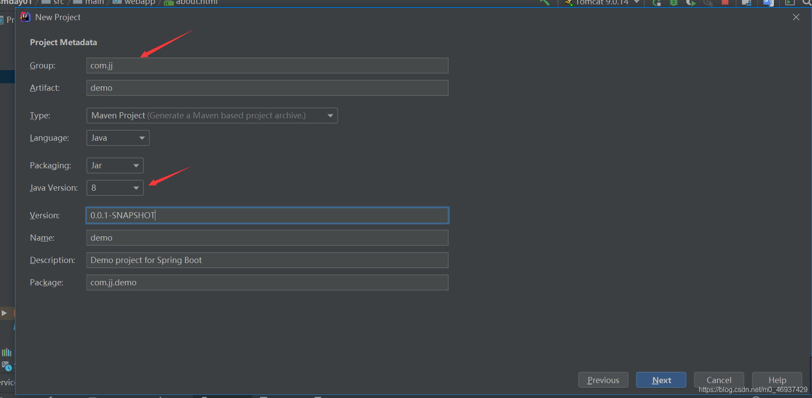Click the Run Anything icon in IDE toolbar
Image resolution: width=812 pixels, height=398 pixels.
(790, 3)
